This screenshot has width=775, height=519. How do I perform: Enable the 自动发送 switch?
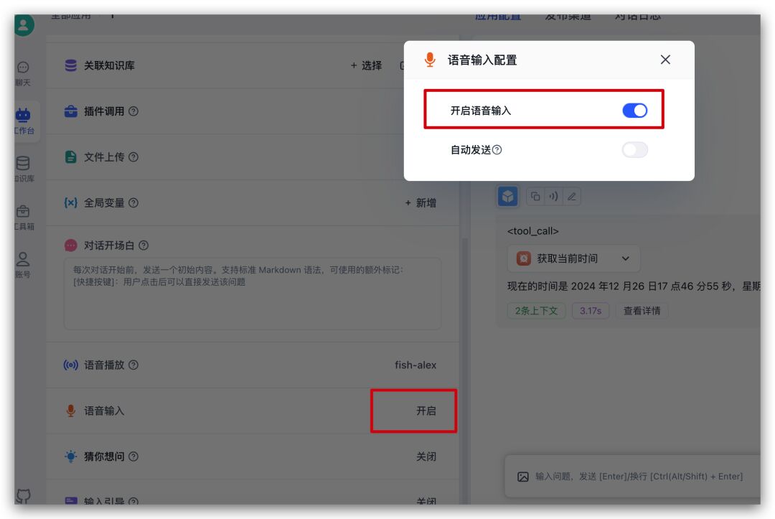tap(634, 150)
